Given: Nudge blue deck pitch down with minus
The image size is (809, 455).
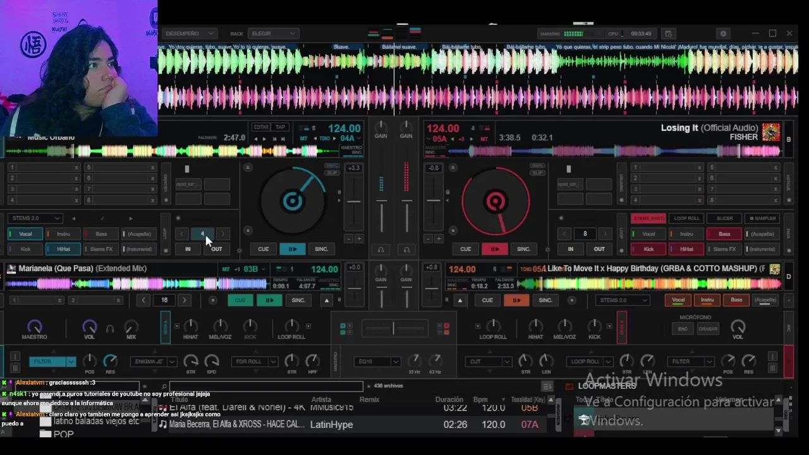Looking at the screenshot, I should click(x=349, y=239).
